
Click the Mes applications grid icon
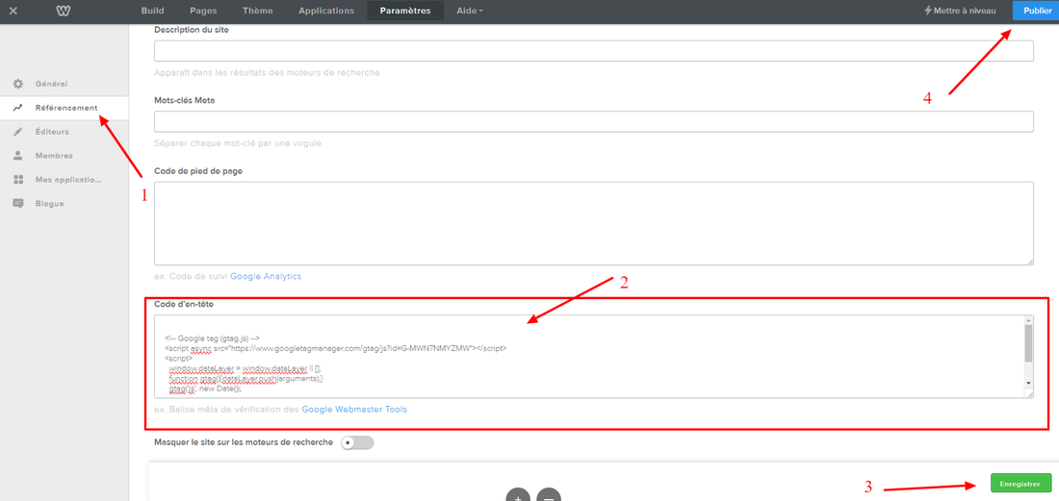pyautogui.click(x=18, y=180)
